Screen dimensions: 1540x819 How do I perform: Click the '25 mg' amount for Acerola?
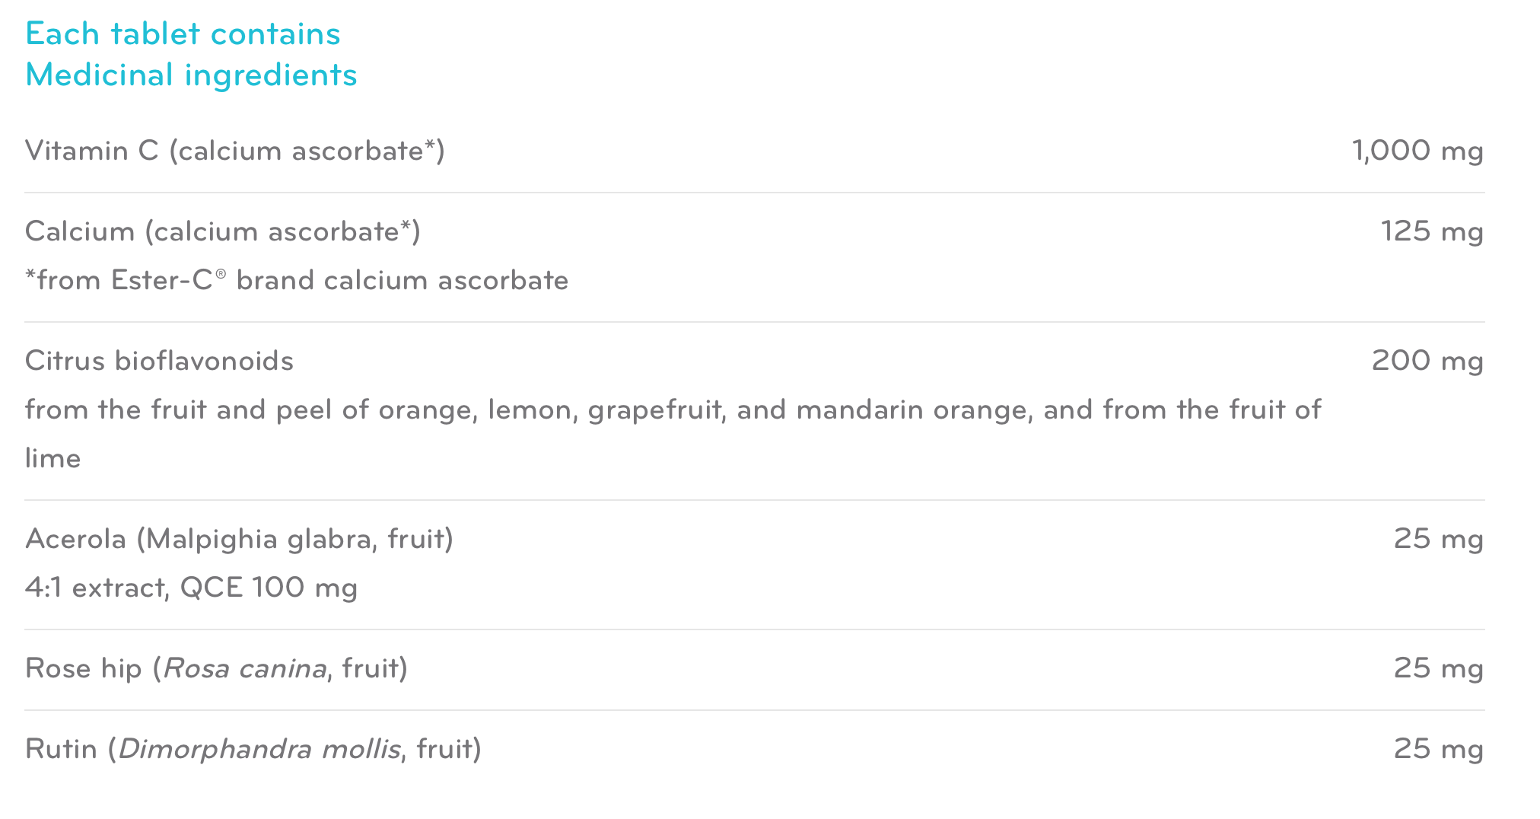1438,539
